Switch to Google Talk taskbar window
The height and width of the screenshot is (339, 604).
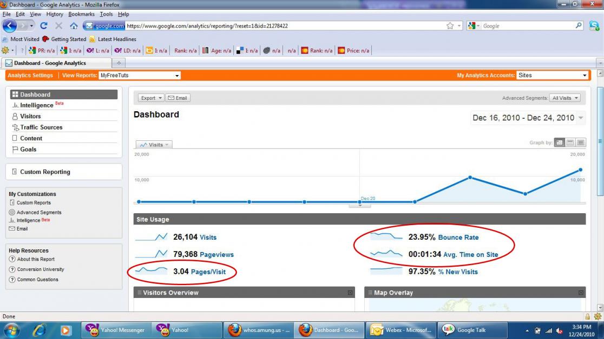[472, 330]
